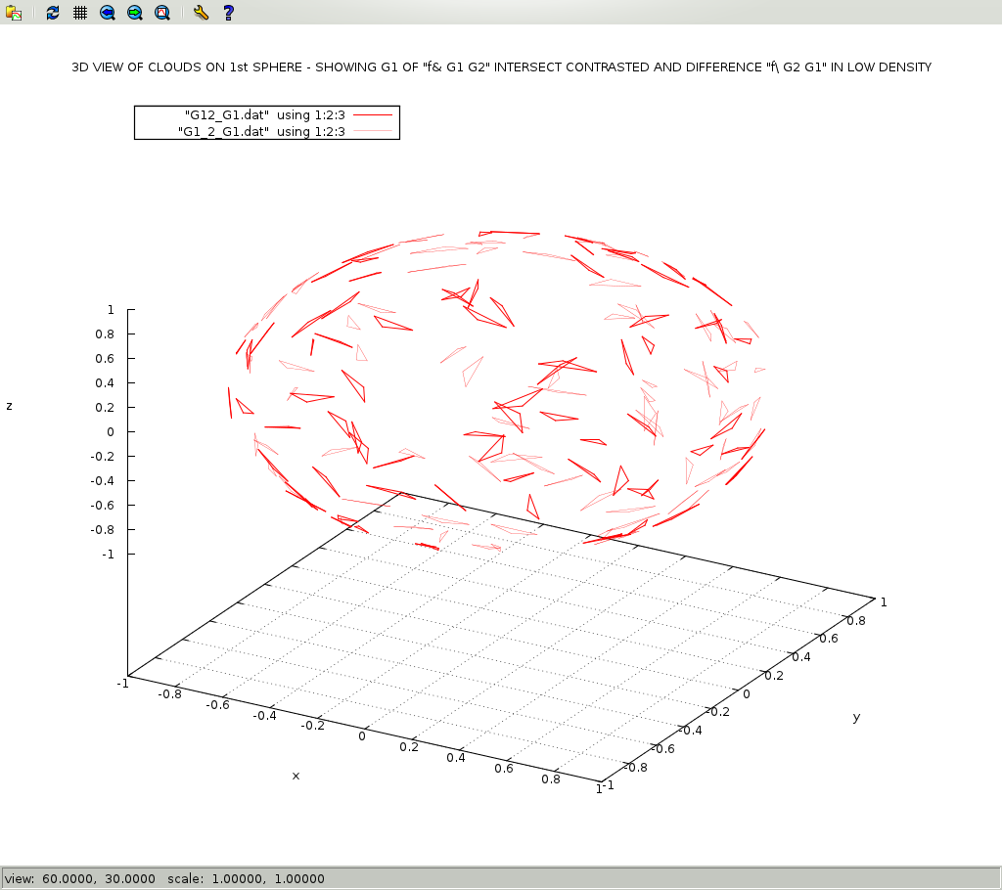Viewport: 1002px width, 890px height.
Task: Open the wrench configuration dialog
Action: point(201,13)
